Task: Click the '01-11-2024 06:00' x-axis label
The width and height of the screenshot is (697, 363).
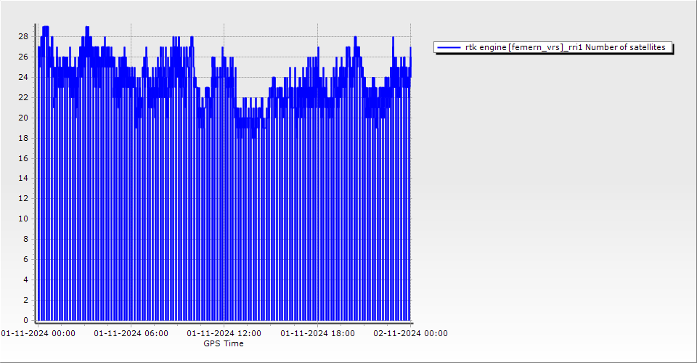Action: 131,333
